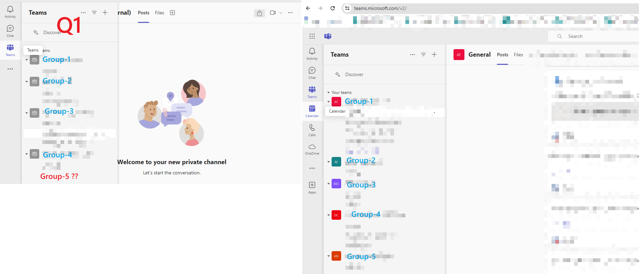642x274 pixels.
Task: Reload the browser page
Action: click(333, 8)
